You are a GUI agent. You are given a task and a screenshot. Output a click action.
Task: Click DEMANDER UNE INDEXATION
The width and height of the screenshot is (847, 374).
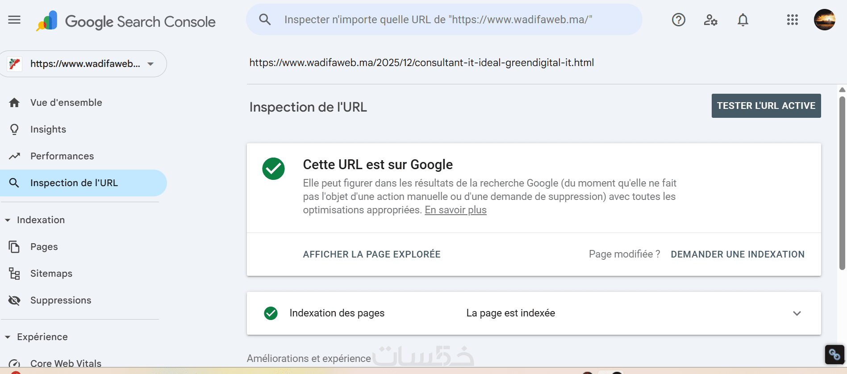point(737,254)
